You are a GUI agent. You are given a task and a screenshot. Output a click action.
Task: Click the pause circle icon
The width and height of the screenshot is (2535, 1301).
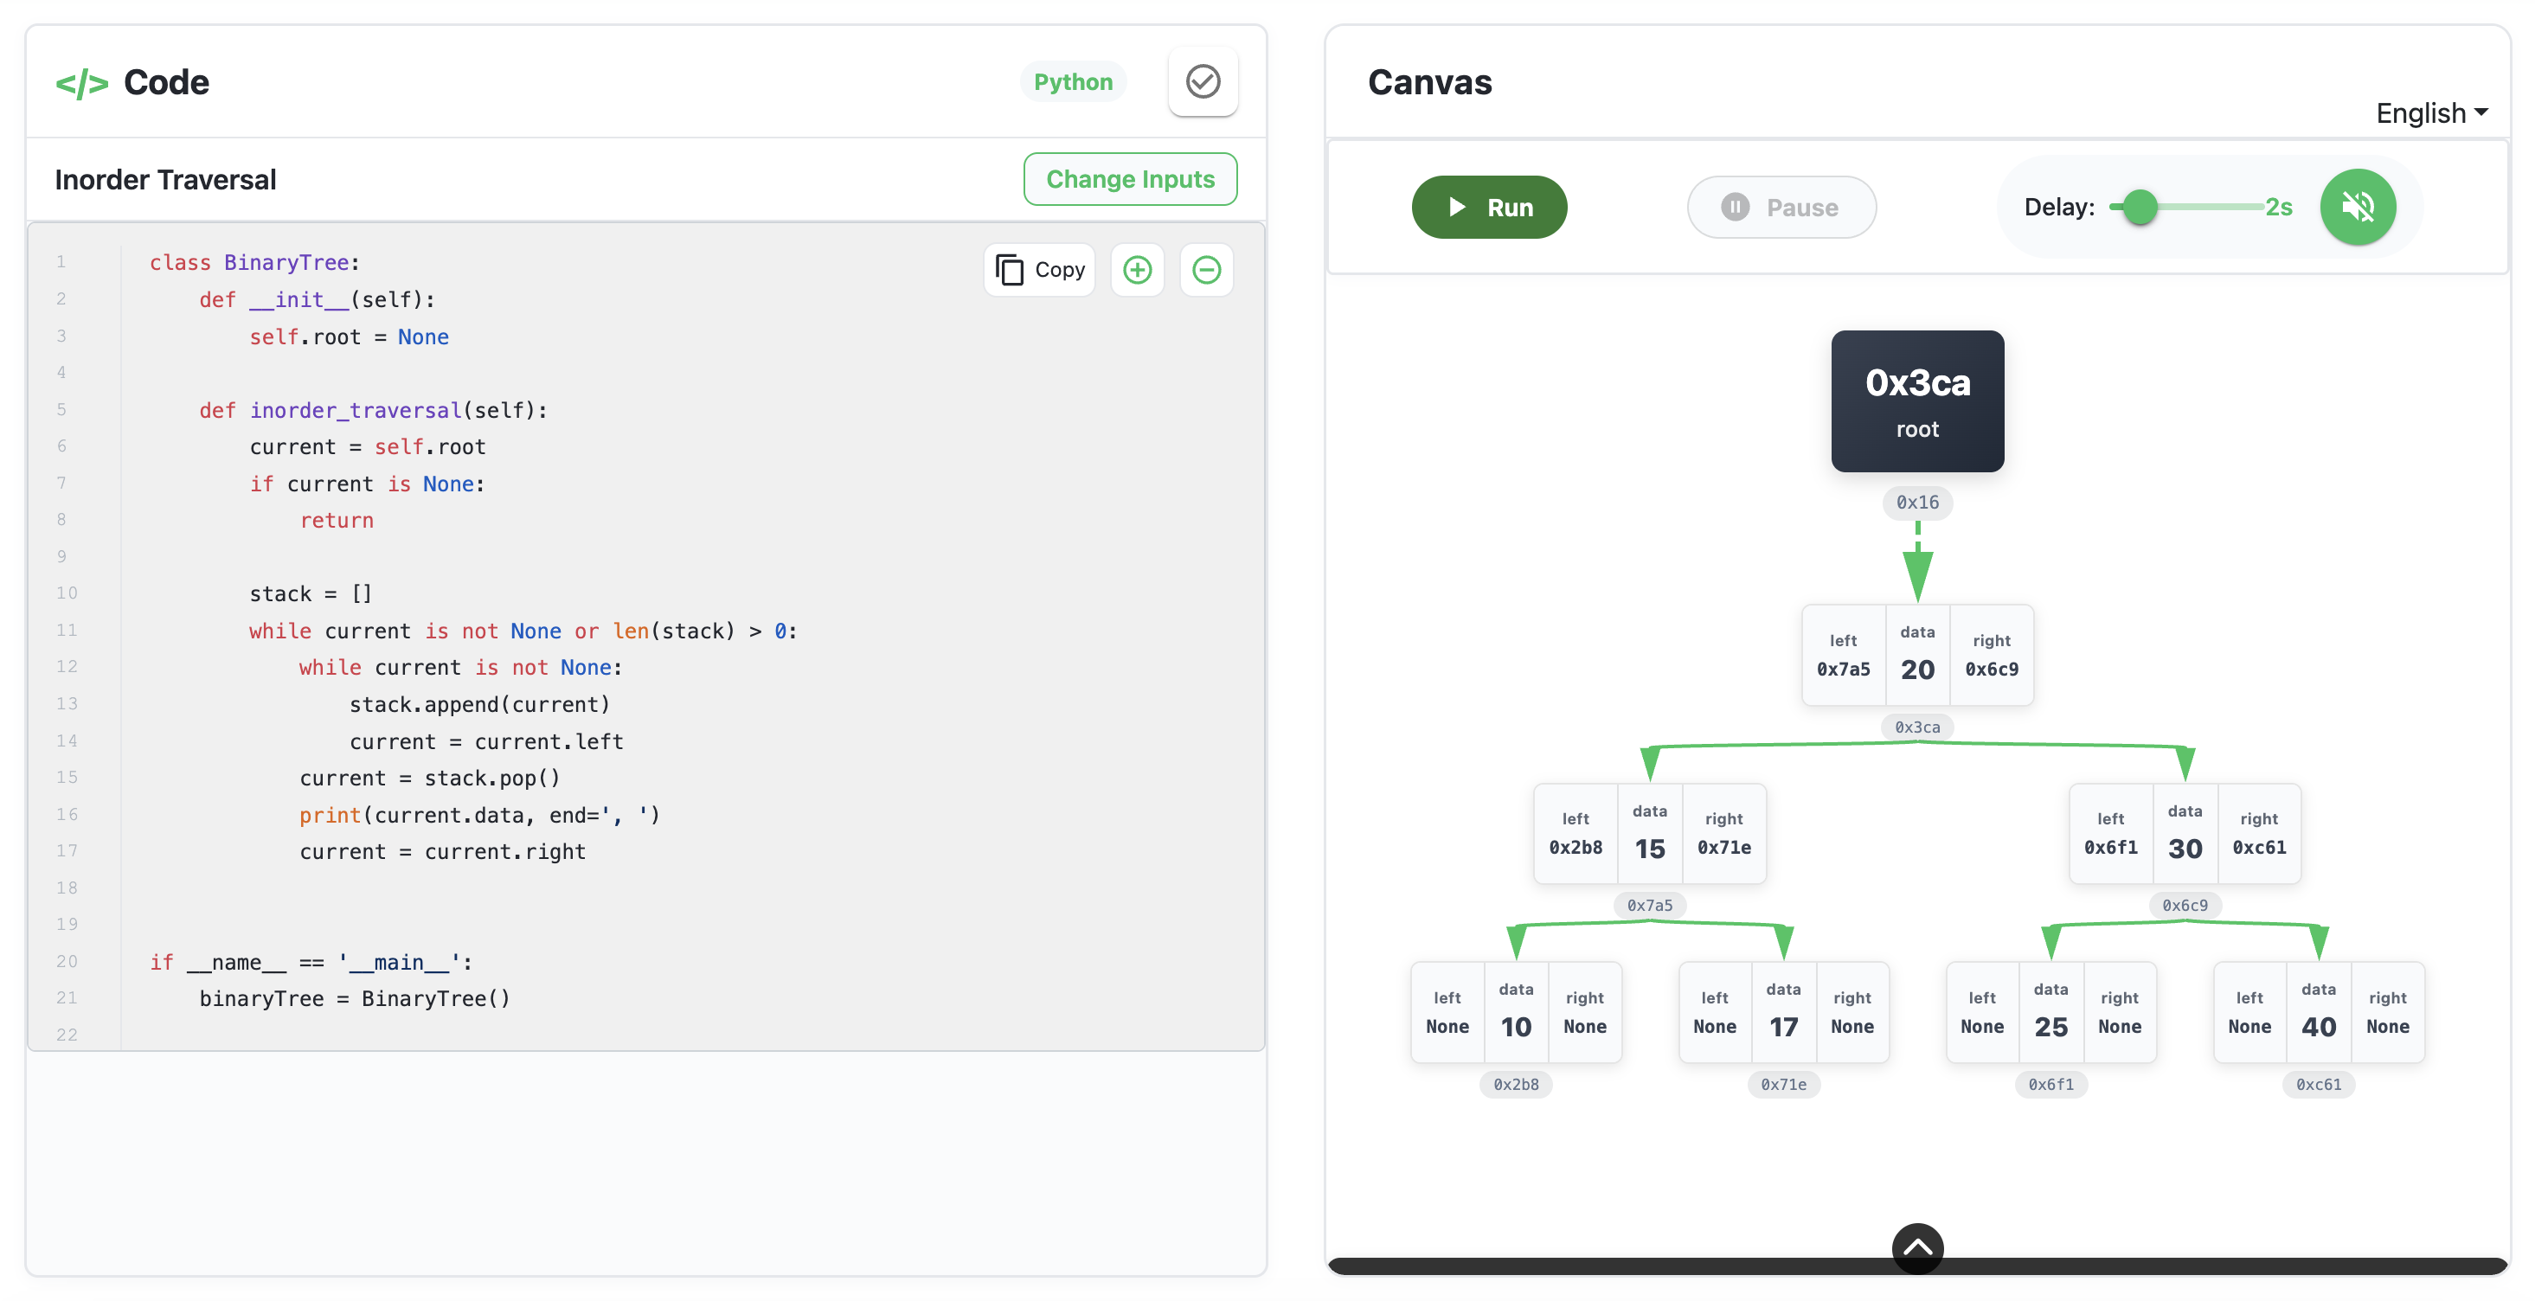pos(1735,207)
